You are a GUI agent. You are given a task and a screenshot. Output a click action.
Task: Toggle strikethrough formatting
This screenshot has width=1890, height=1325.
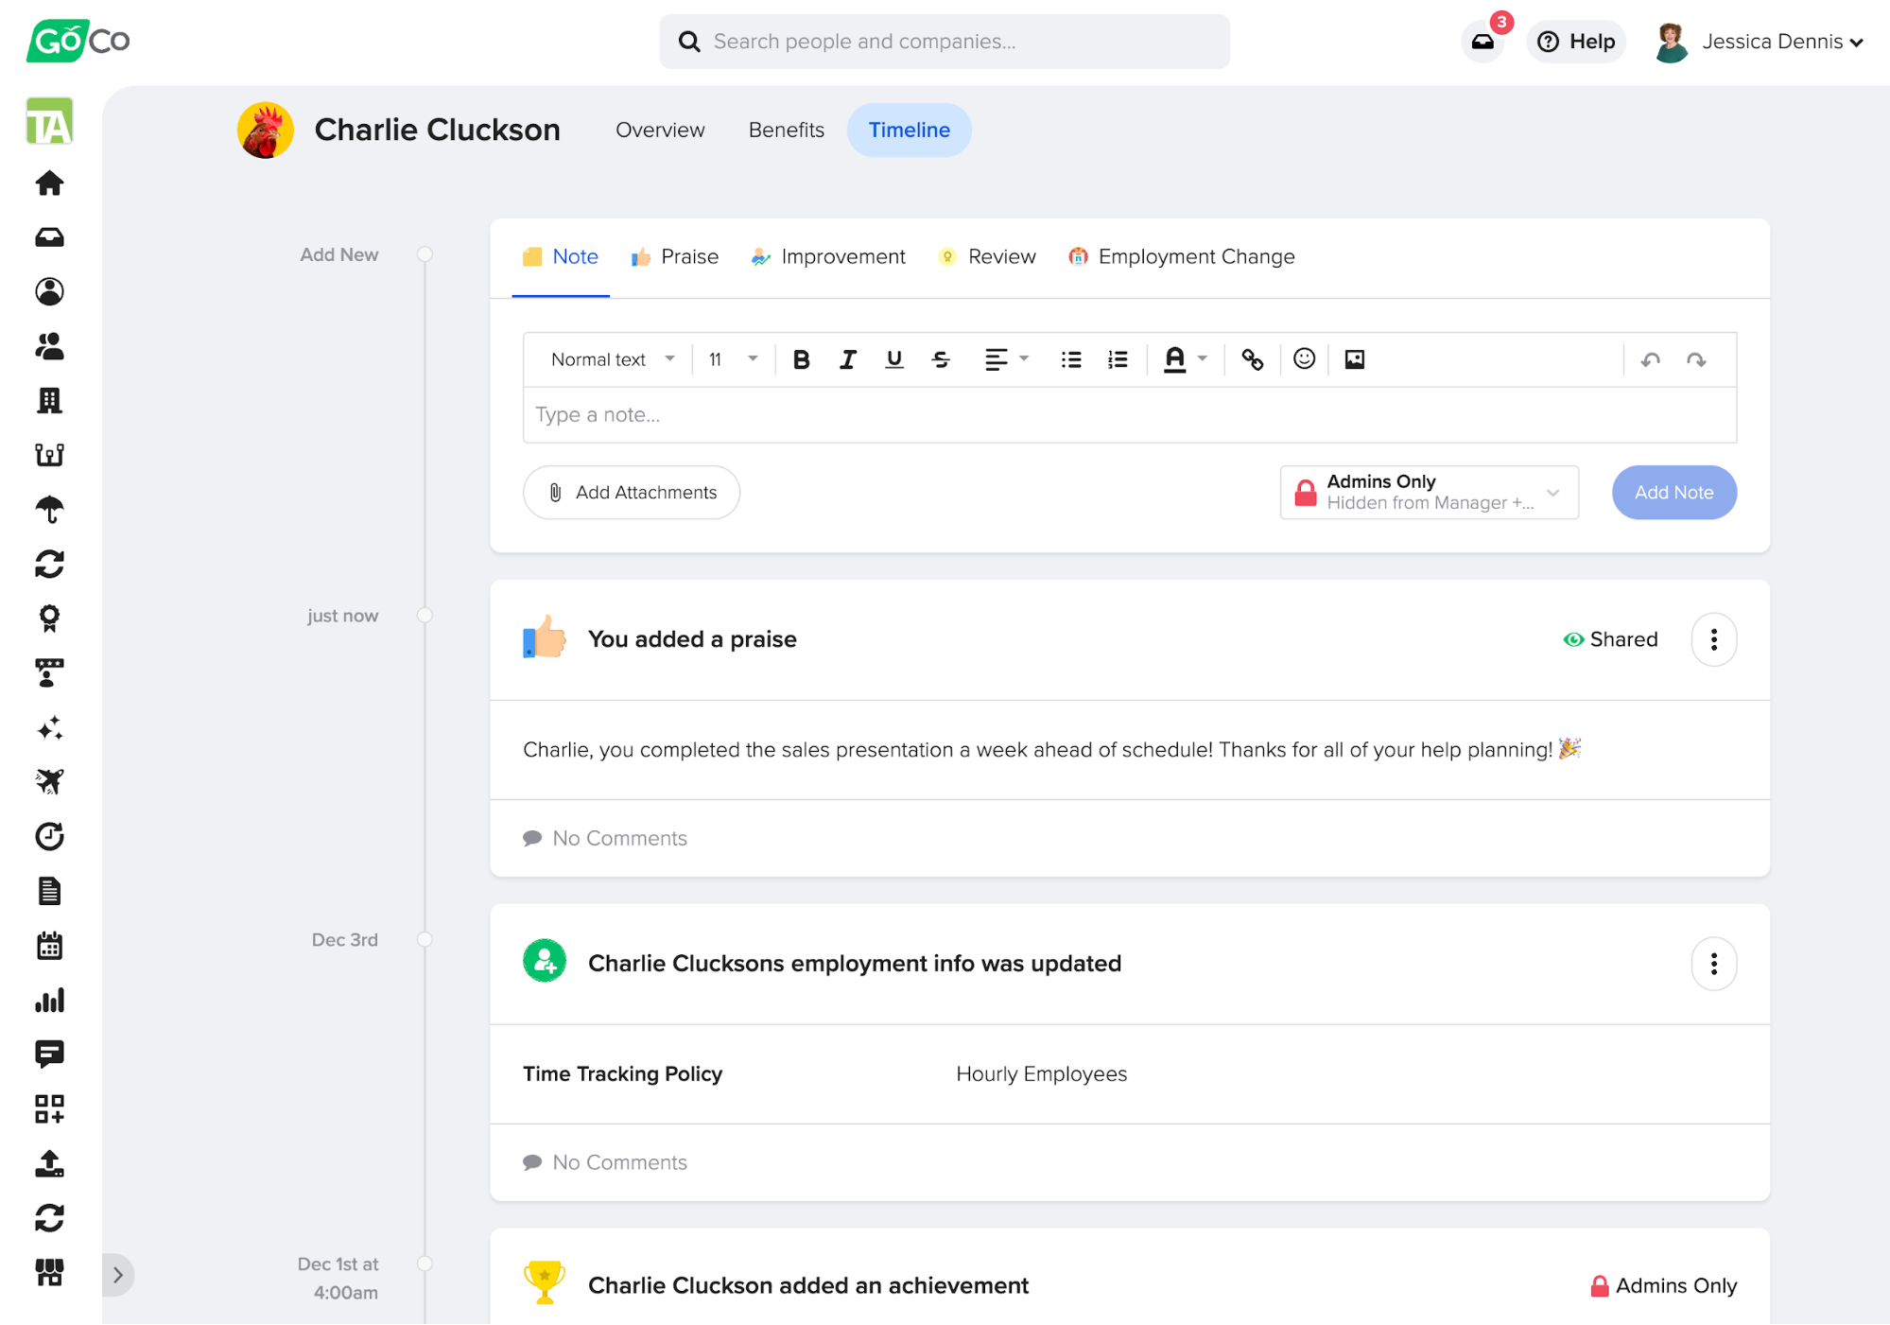coord(941,359)
